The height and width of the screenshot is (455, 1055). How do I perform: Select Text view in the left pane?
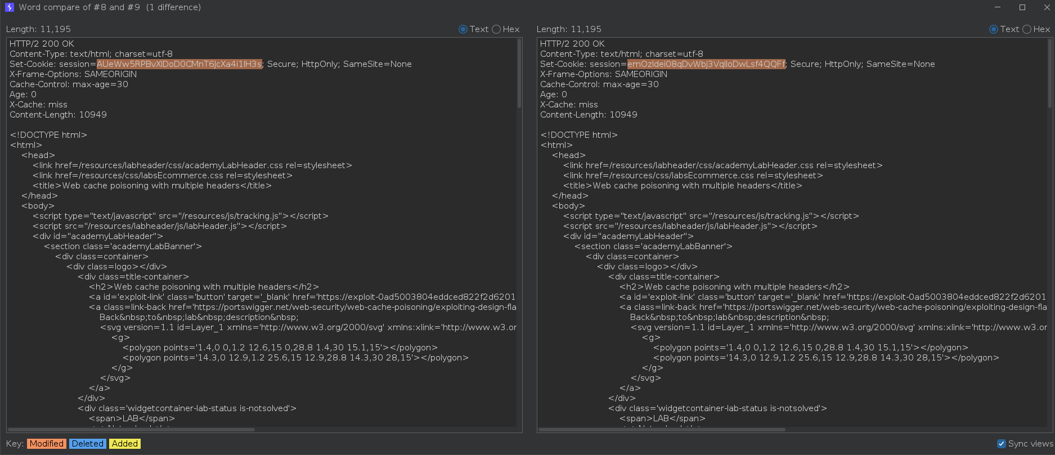(463, 29)
